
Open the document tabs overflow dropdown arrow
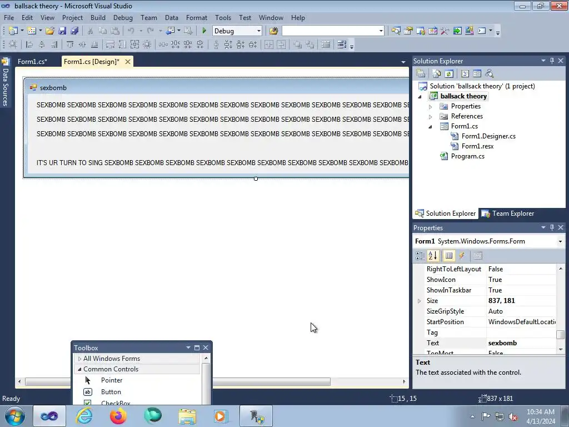403,62
